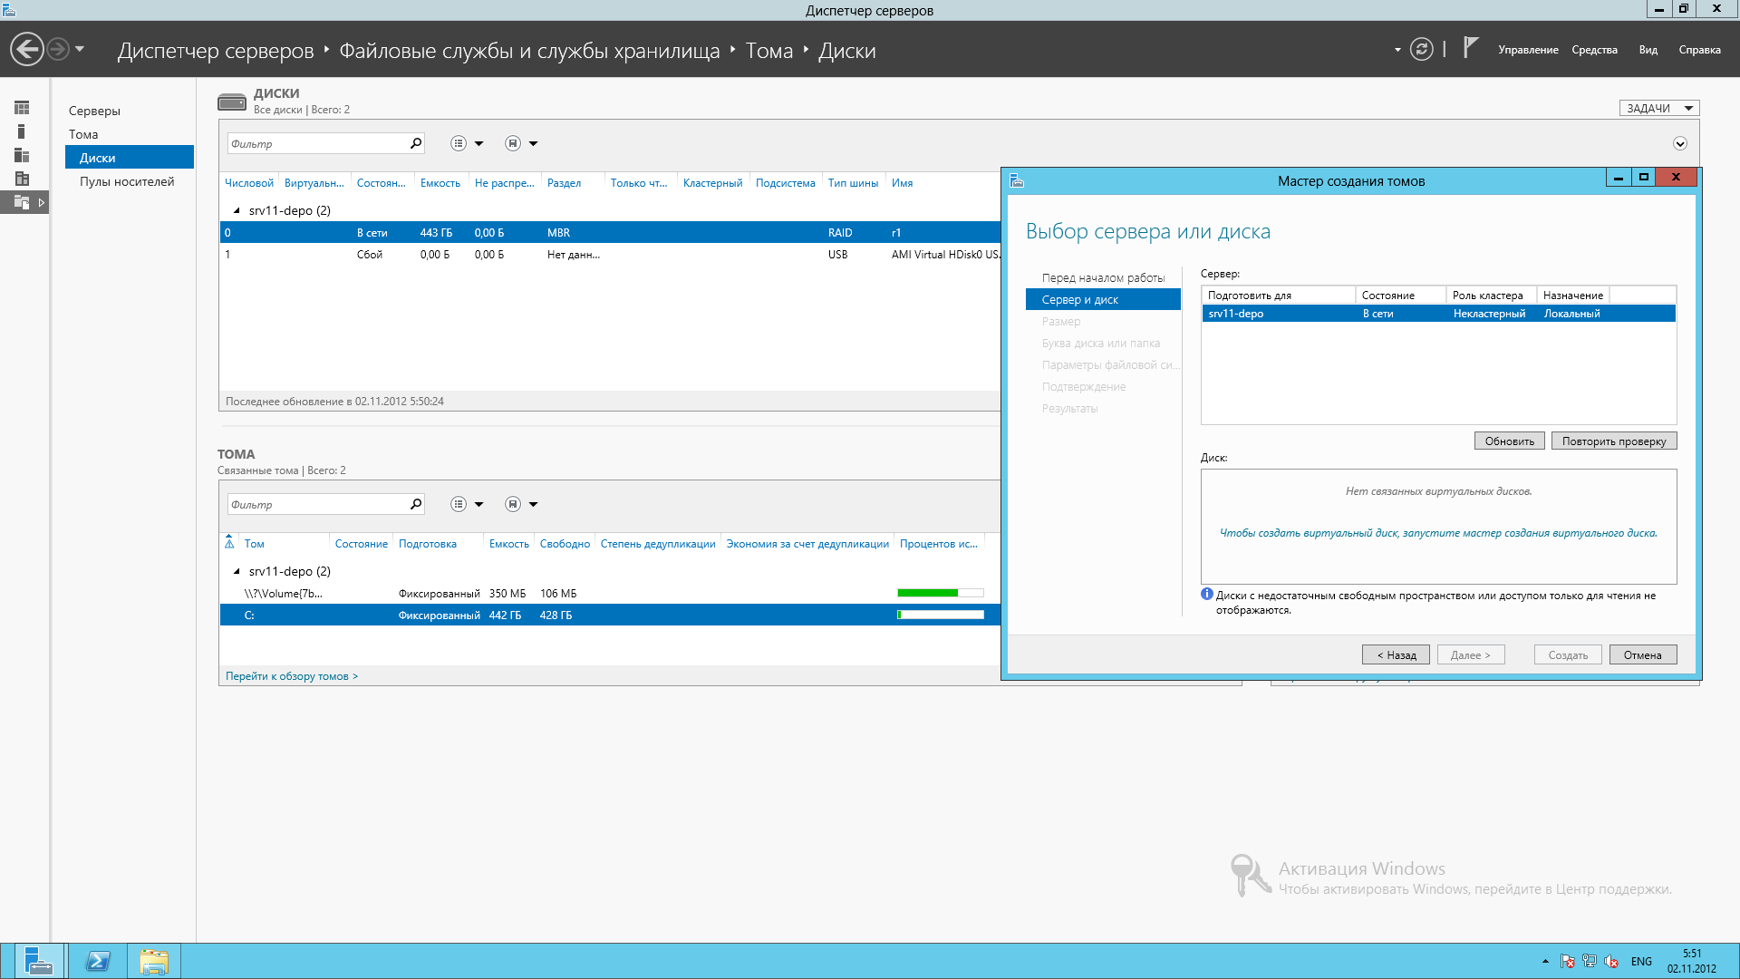Click the Dashboard icon in left sidebar
Viewport: 1740px width, 979px height.
(22, 108)
